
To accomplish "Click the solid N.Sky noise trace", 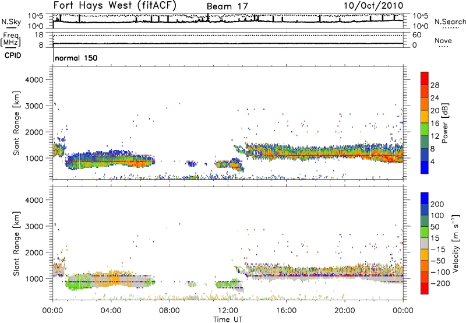I will point(228,21).
